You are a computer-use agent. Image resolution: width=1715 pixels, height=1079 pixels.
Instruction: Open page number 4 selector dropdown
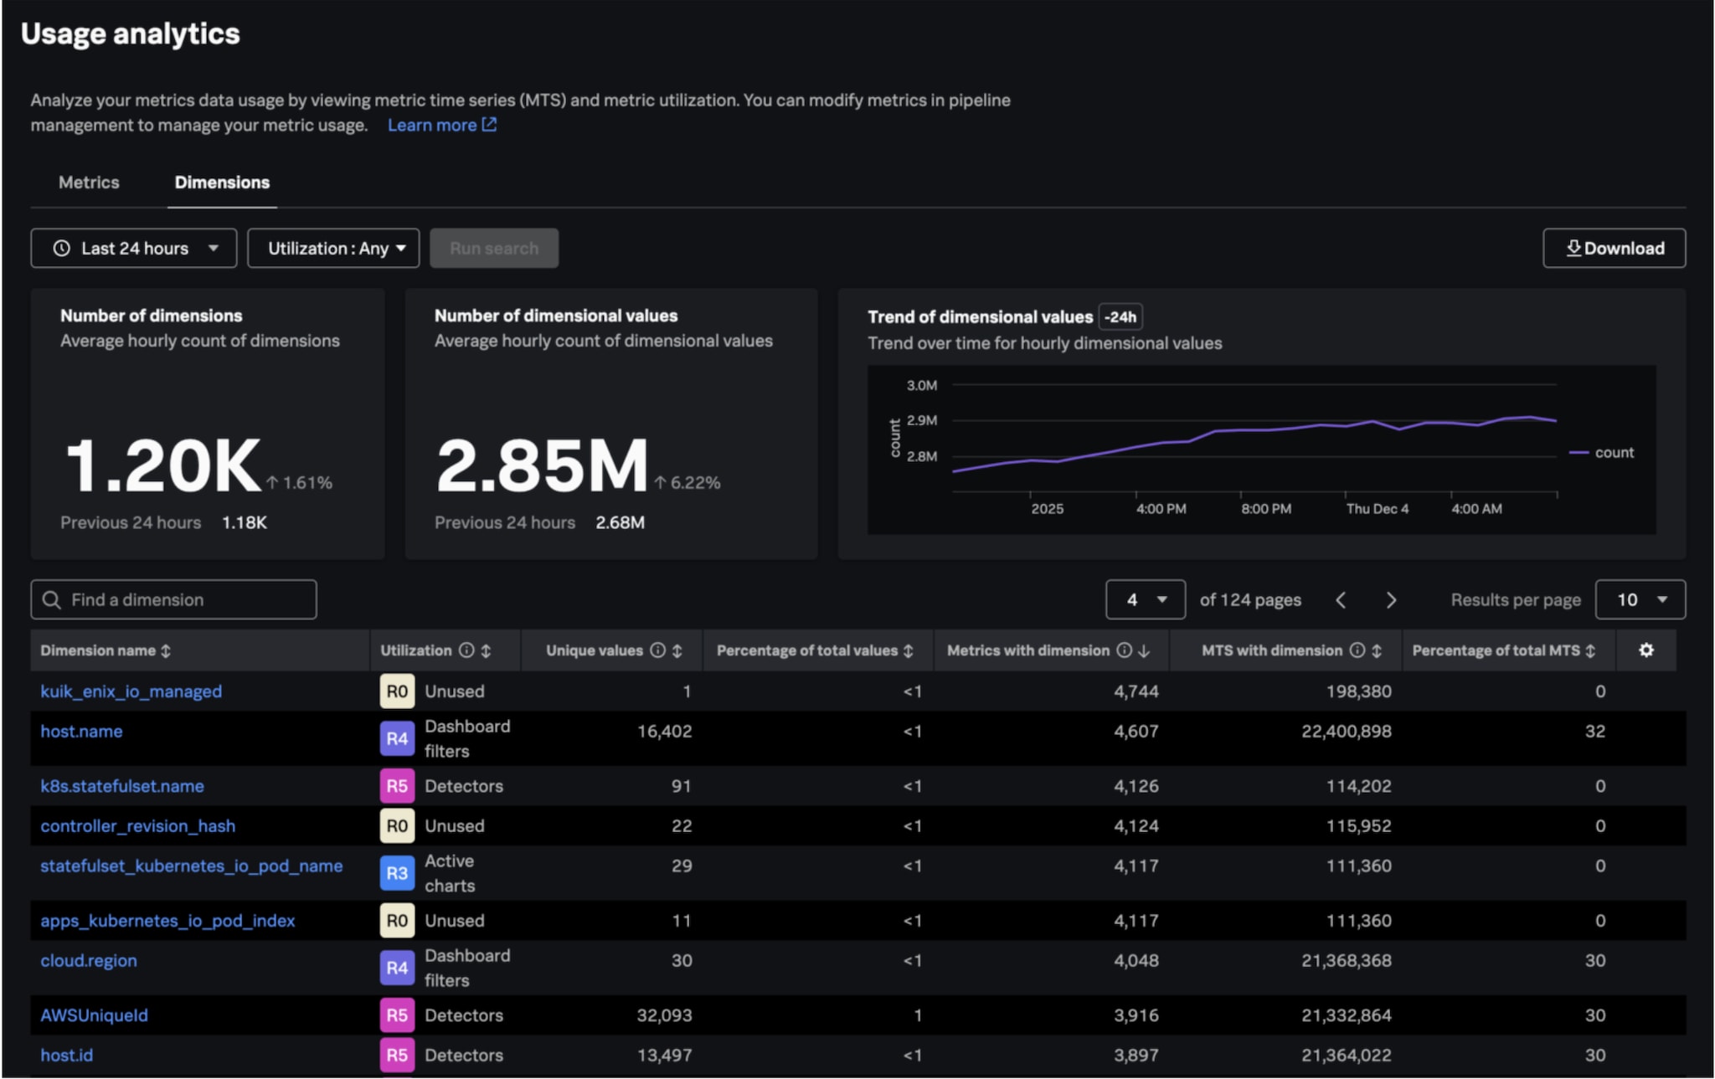(x=1145, y=600)
